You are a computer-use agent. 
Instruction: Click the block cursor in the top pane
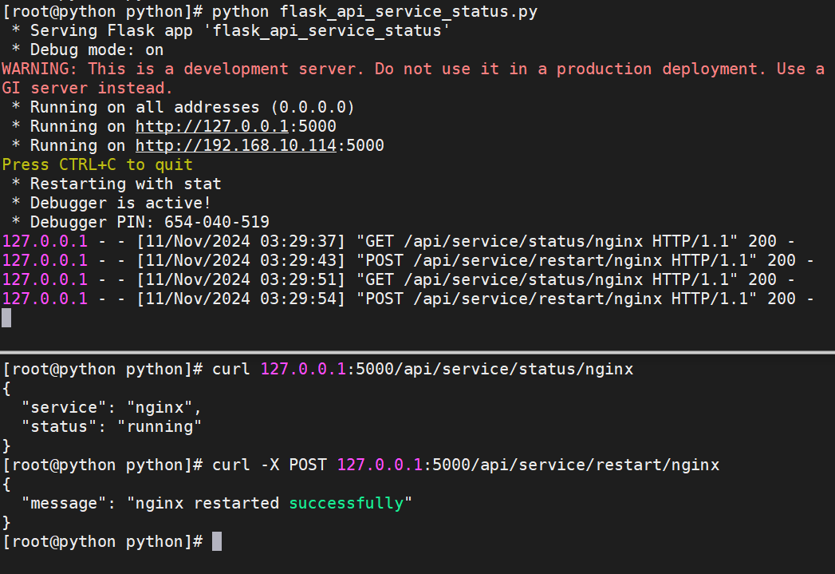[x=6, y=318]
